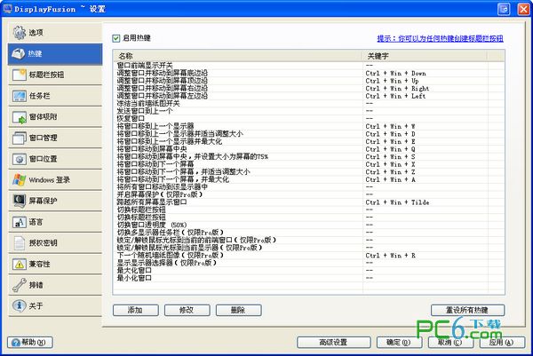Screen dimensions: 533x356
Task: Select the row 调整窗口并移动到屏幕右边沿
Action: click(x=308, y=88)
